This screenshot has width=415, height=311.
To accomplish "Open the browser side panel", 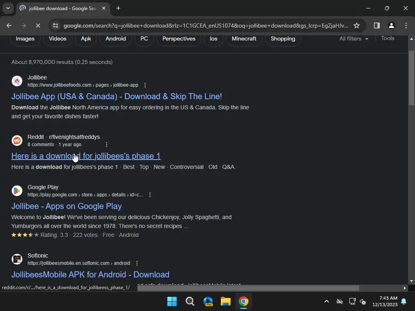I will pyautogui.click(x=376, y=26).
